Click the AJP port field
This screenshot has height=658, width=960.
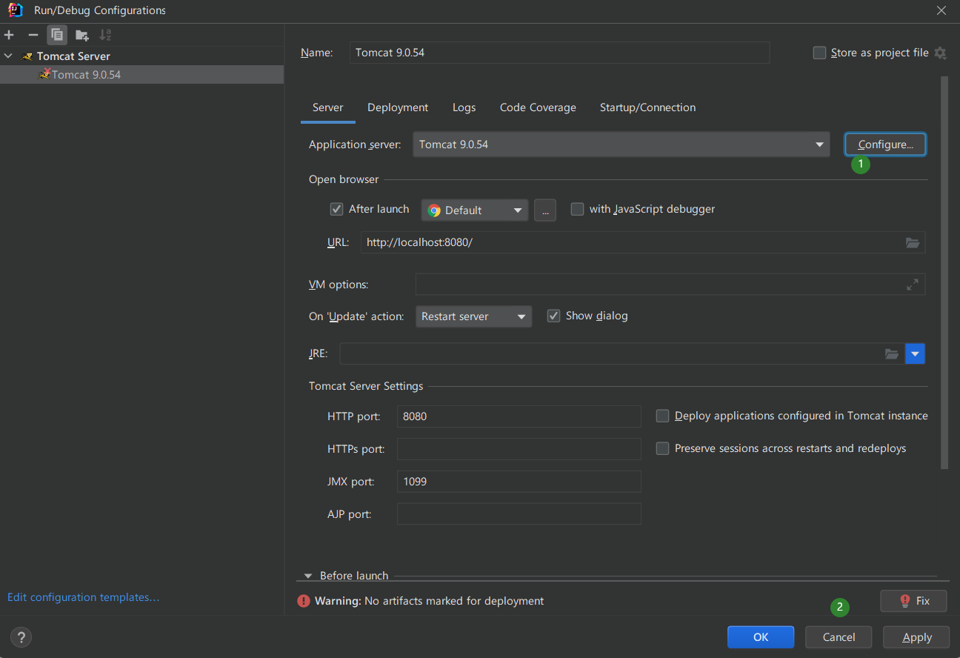(x=519, y=514)
